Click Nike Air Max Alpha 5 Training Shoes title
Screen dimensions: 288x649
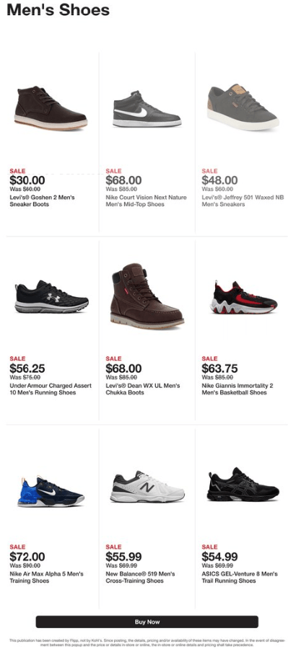(46, 578)
